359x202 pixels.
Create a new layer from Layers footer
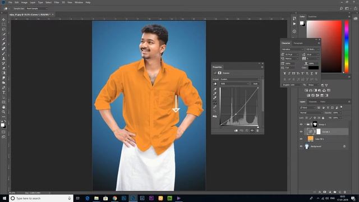[x=340, y=192]
